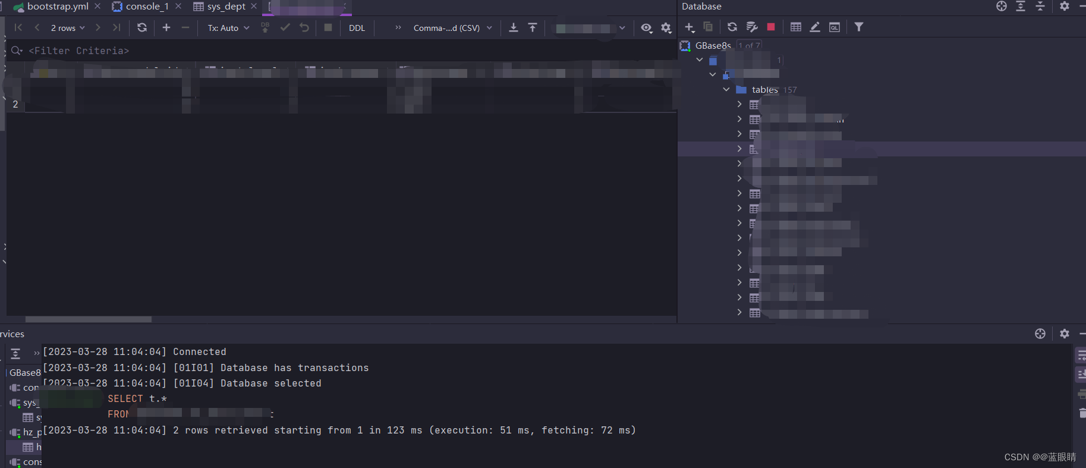Viewport: 1086px width, 468px height.
Task: Click the DDL button
Action: (357, 28)
